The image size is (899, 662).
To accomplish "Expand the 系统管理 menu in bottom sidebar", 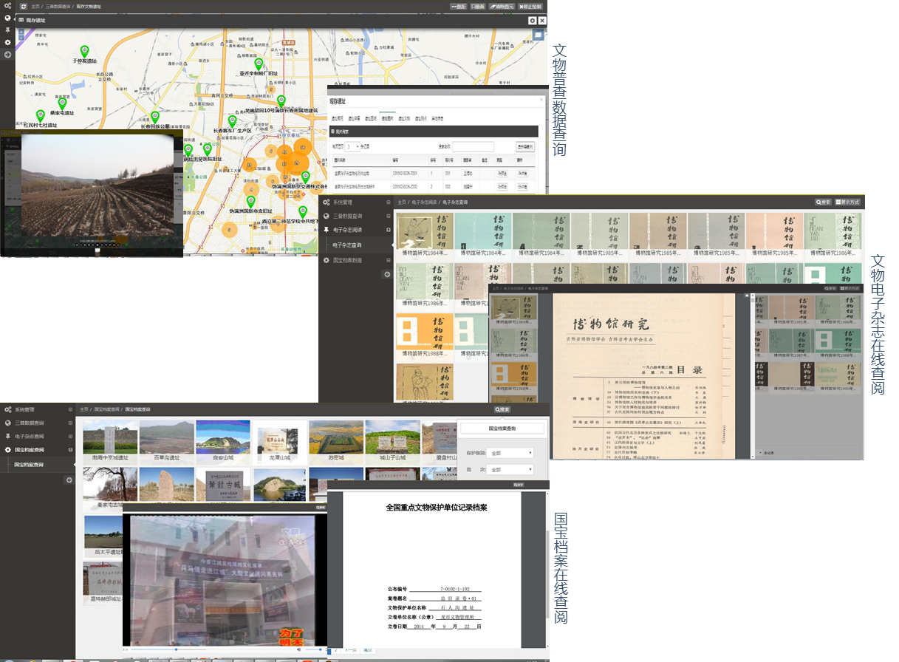I will (x=71, y=409).
